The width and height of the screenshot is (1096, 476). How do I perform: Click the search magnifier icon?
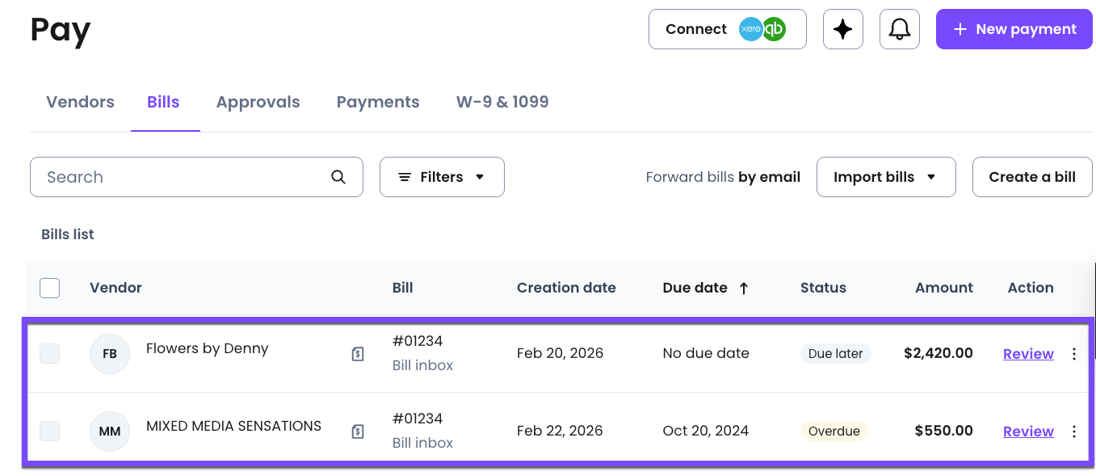338,176
